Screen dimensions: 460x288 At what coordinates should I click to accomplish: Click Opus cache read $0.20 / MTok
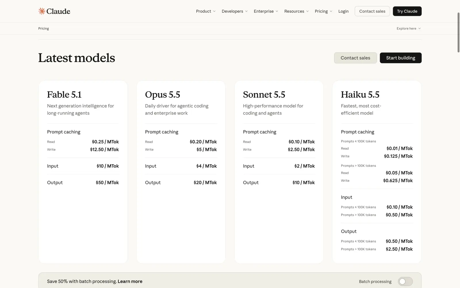click(203, 142)
